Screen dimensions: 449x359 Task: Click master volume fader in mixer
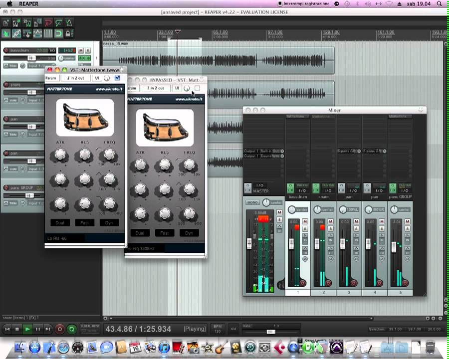(249, 243)
